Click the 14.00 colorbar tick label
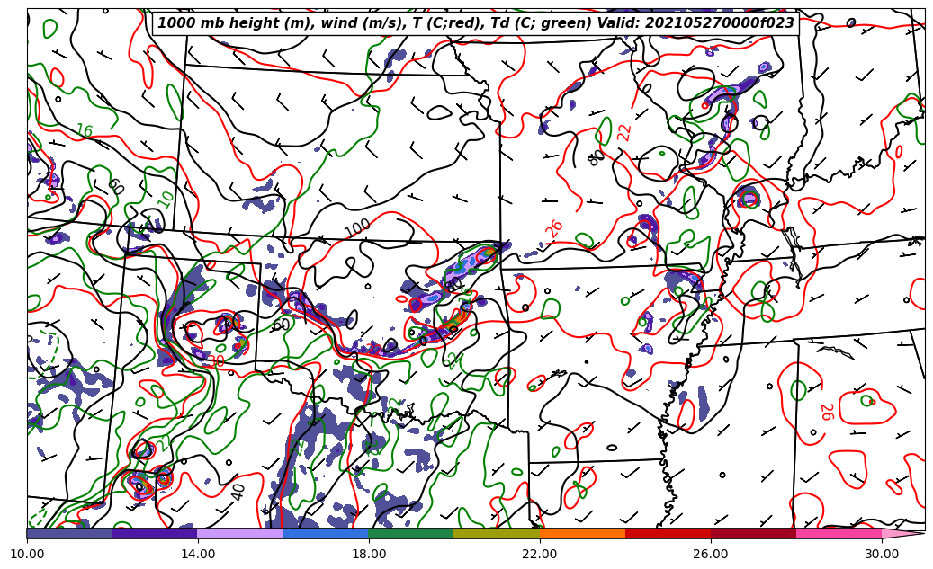This screenshot has height=569, width=933. point(198,554)
